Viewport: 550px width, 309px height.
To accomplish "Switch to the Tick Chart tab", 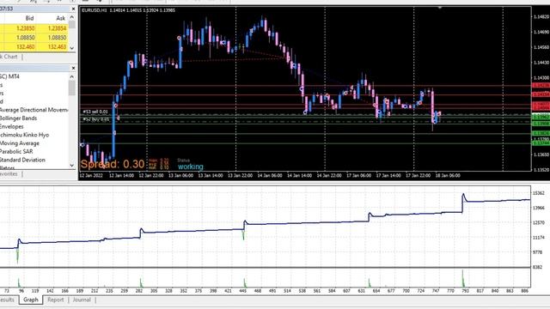I will [x=9, y=57].
